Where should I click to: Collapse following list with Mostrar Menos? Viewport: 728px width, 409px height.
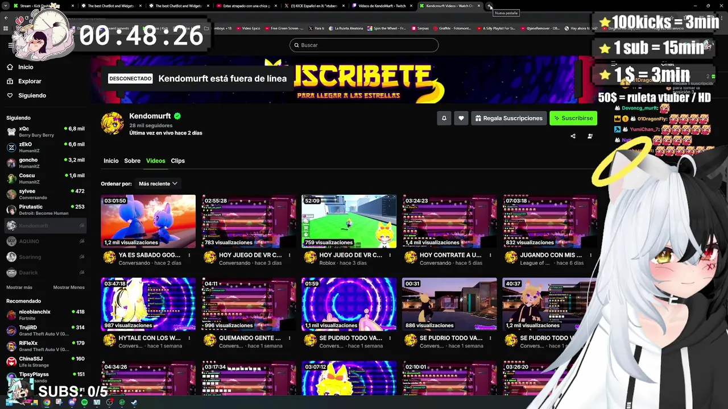[69, 287]
